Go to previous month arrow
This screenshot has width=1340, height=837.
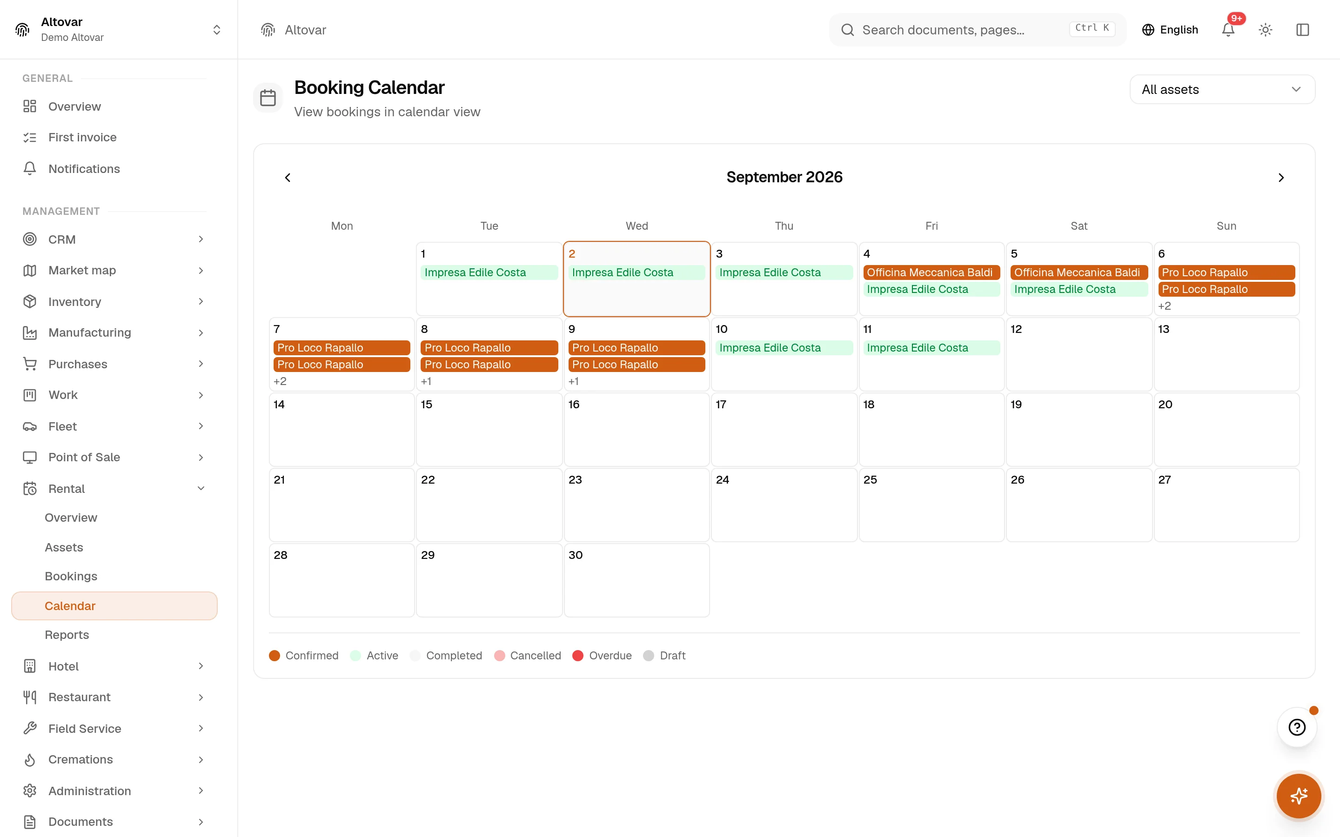click(x=288, y=178)
